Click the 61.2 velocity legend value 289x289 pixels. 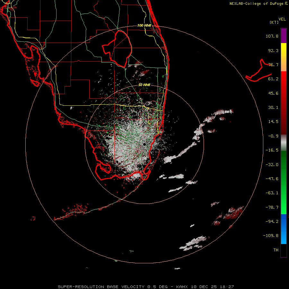(273, 79)
